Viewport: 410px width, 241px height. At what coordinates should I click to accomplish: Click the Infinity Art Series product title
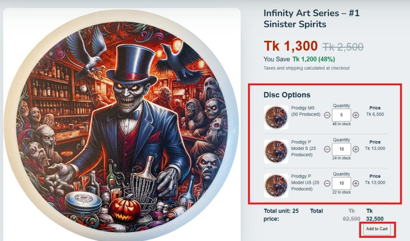tap(311, 19)
